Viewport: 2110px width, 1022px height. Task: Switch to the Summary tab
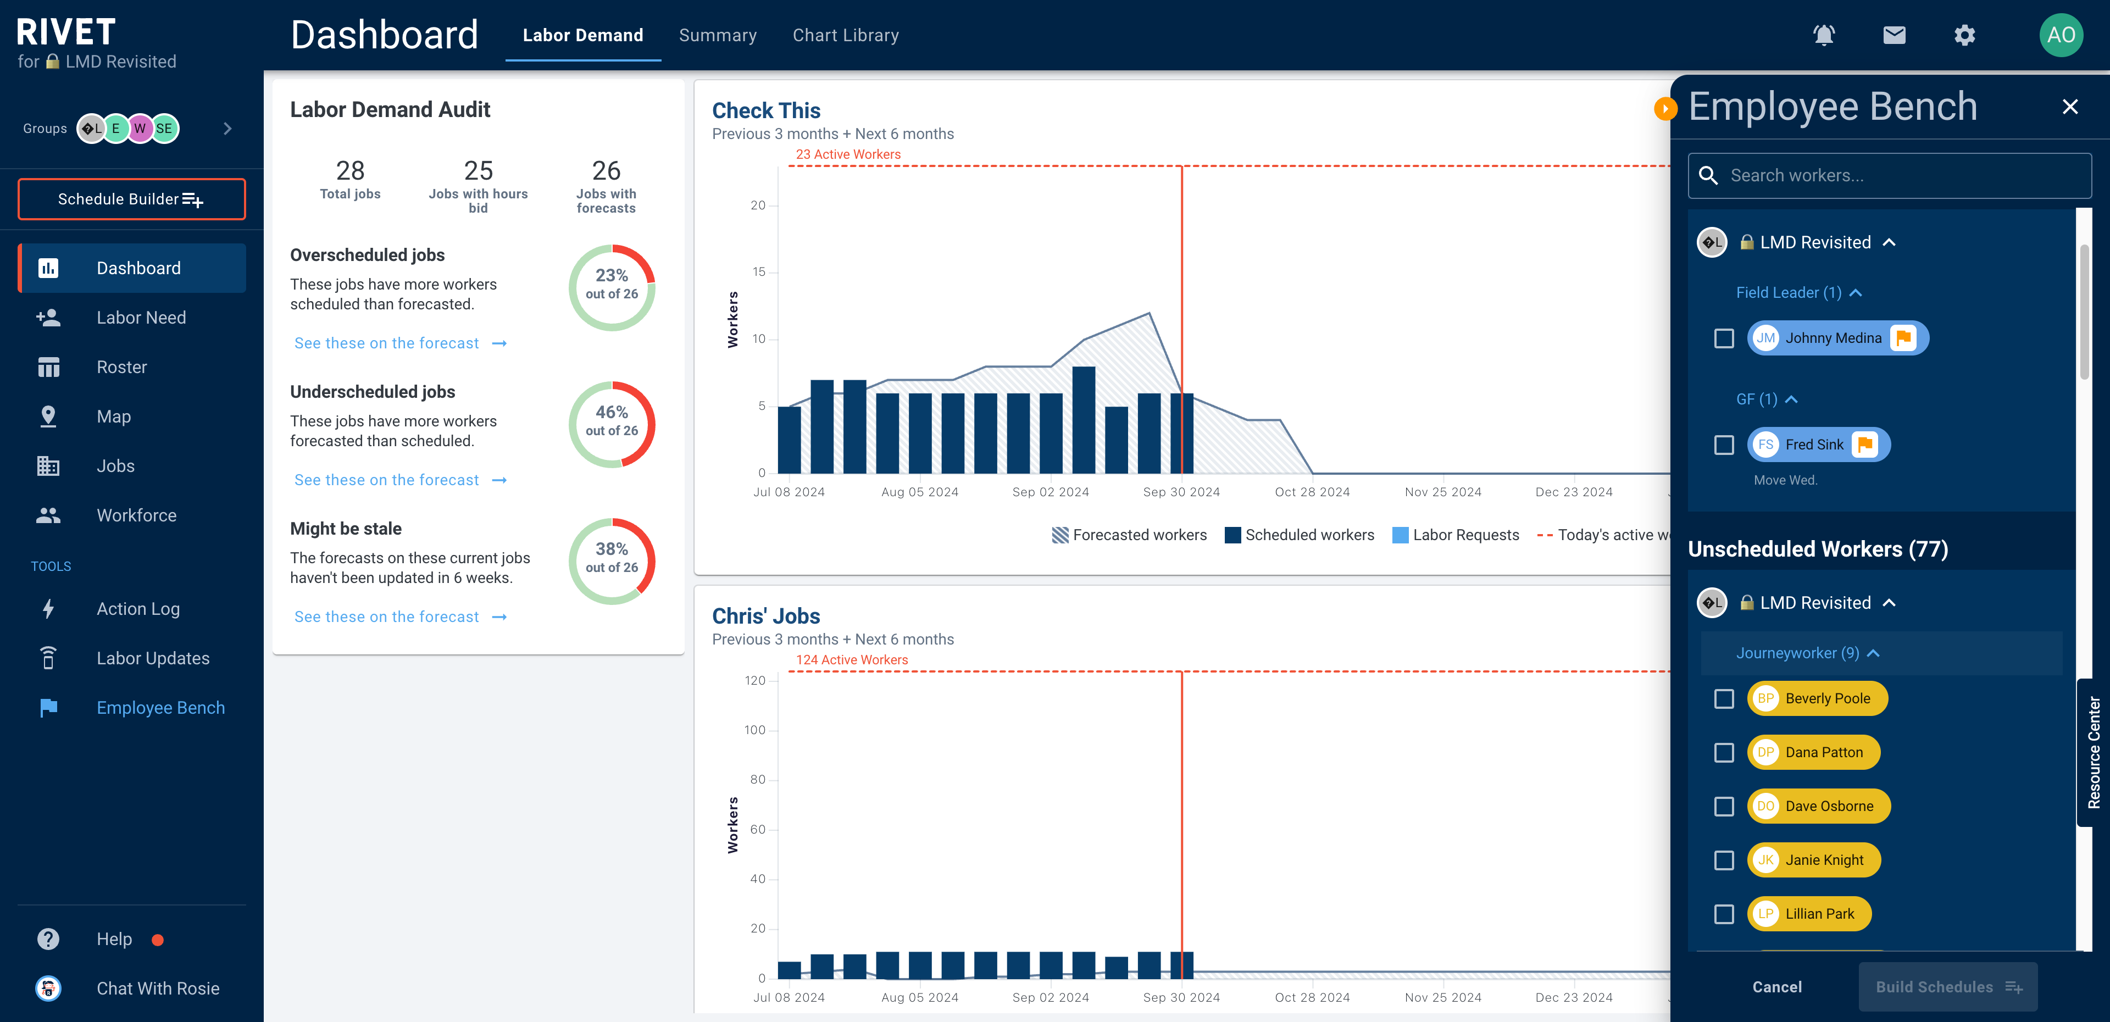718,35
